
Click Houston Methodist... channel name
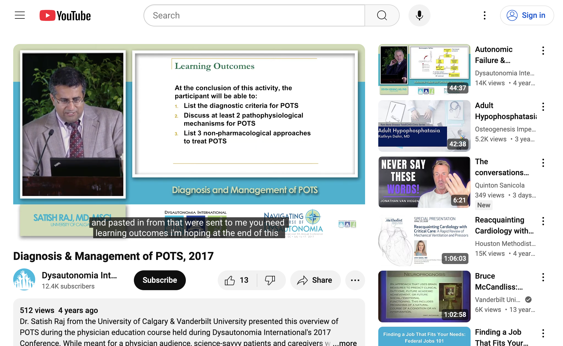(x=505, y=244)
